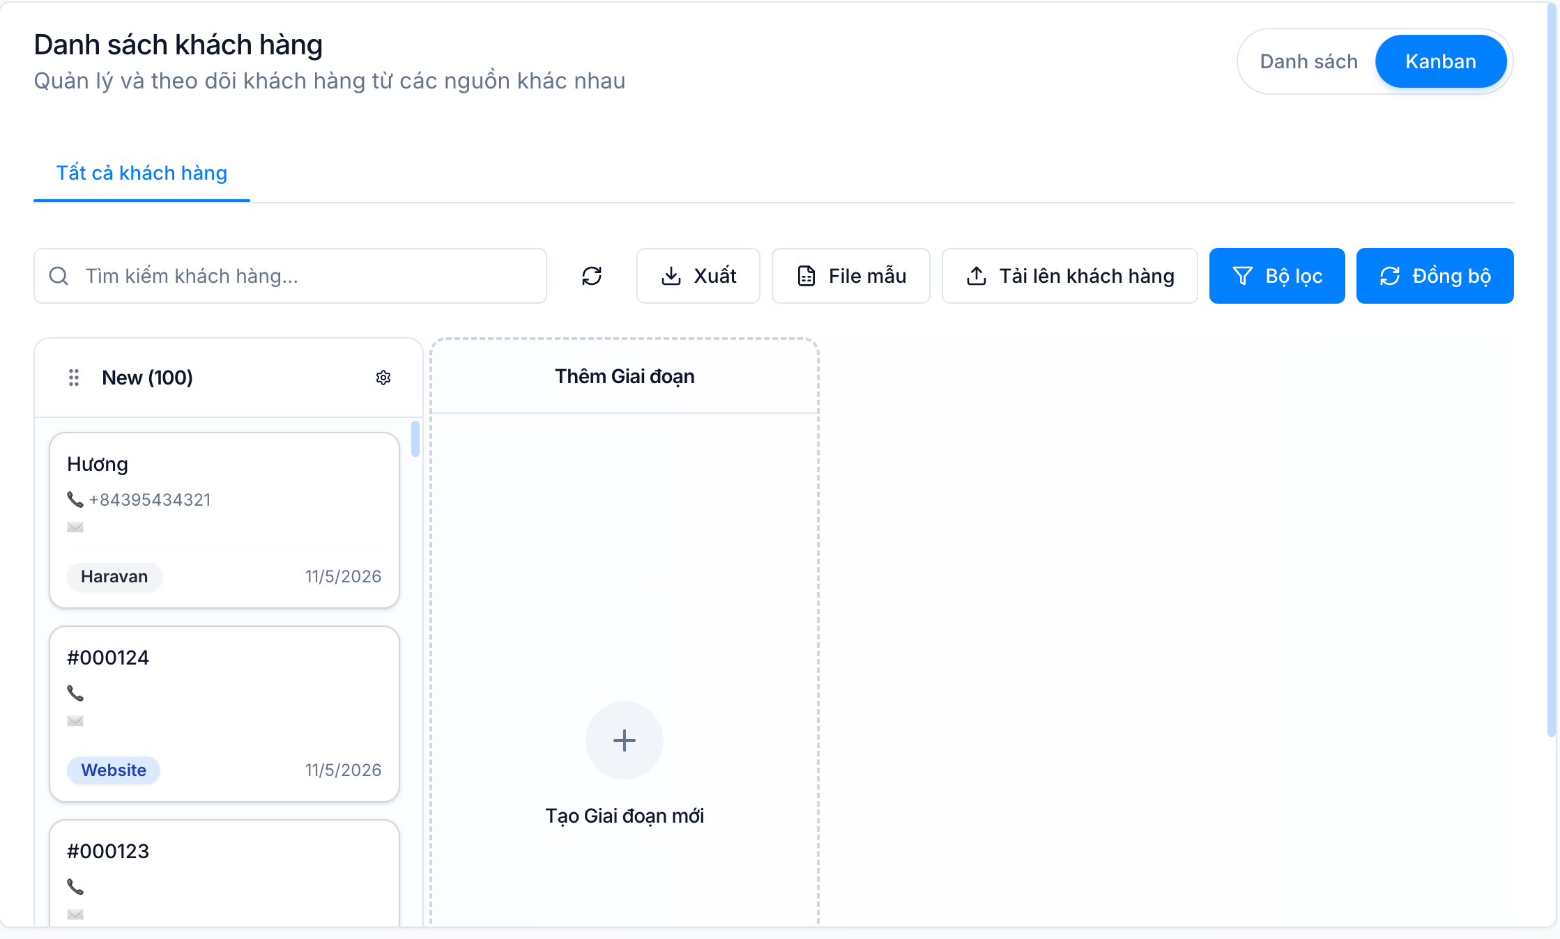Click the email icon on #000124 card
Viewport: 1560px width, 939px height.
[75, 721]
